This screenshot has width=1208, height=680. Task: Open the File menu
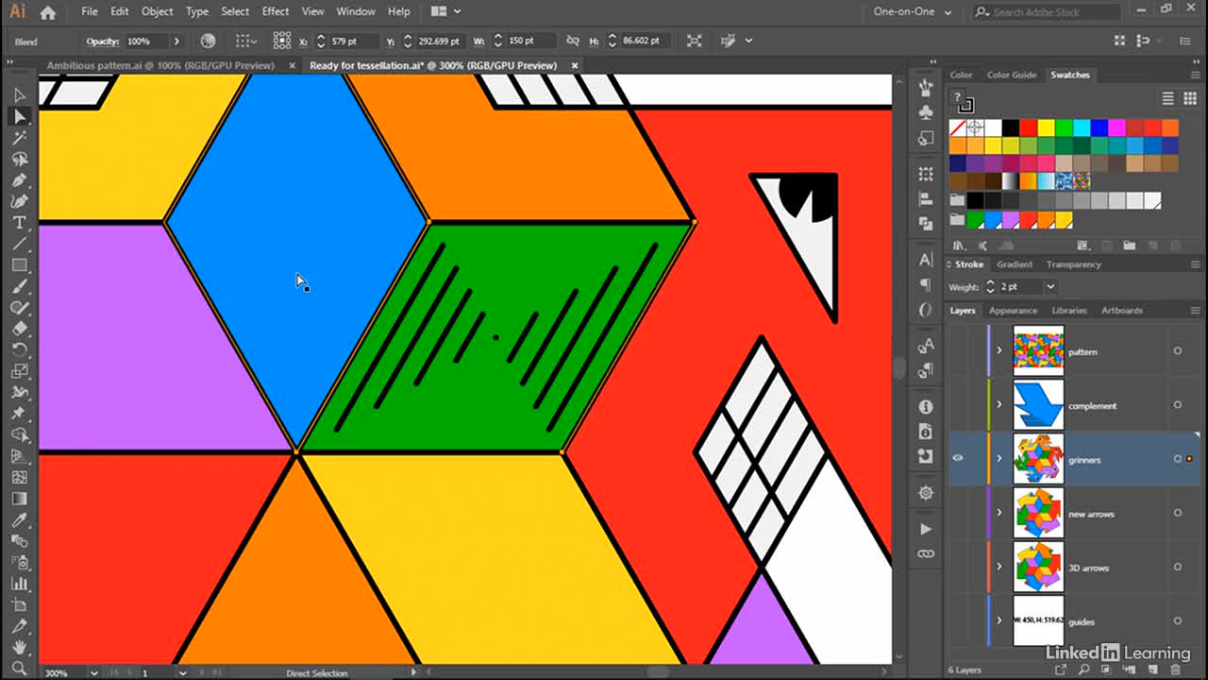click(90, 11)
